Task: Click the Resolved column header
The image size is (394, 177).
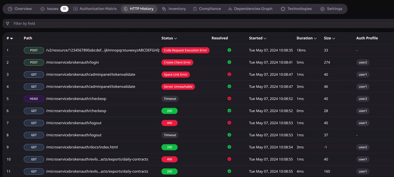Action: coord(220,38)
